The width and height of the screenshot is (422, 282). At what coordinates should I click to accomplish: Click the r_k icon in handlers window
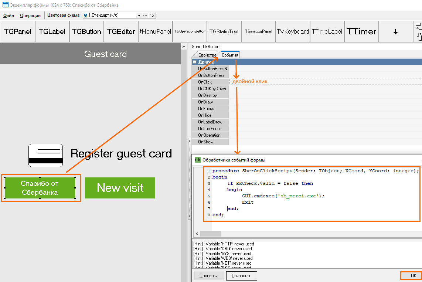[197, 160]
